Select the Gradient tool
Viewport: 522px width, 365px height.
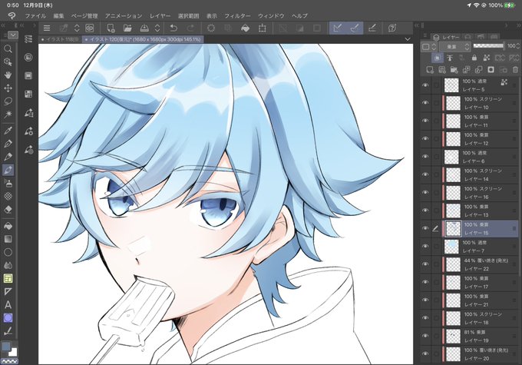tap(8, 239)
